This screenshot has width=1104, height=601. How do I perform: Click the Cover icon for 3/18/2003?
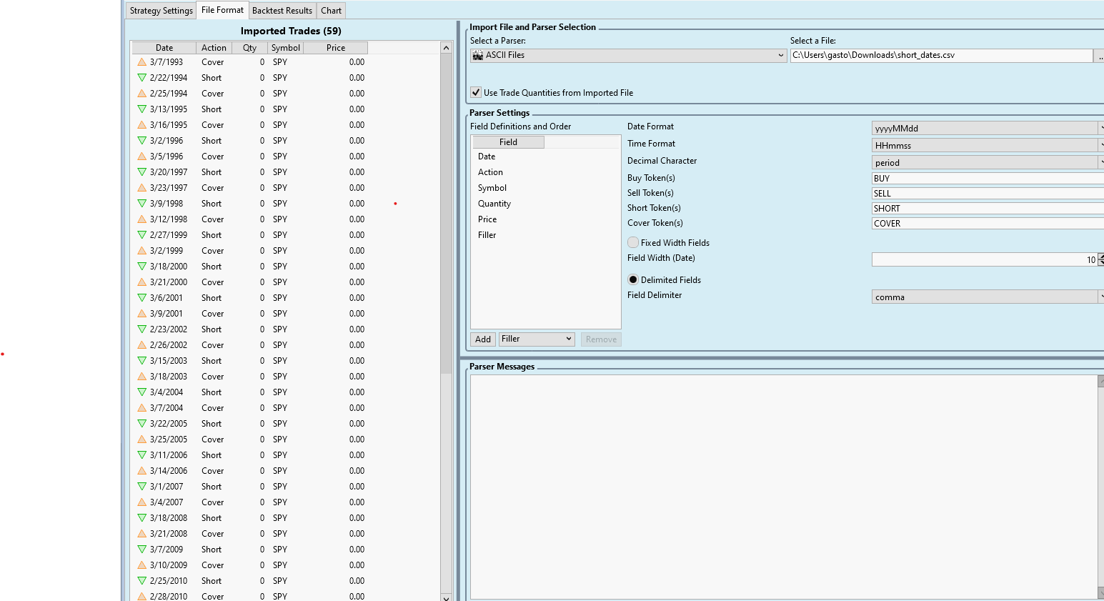click(142, 377)
